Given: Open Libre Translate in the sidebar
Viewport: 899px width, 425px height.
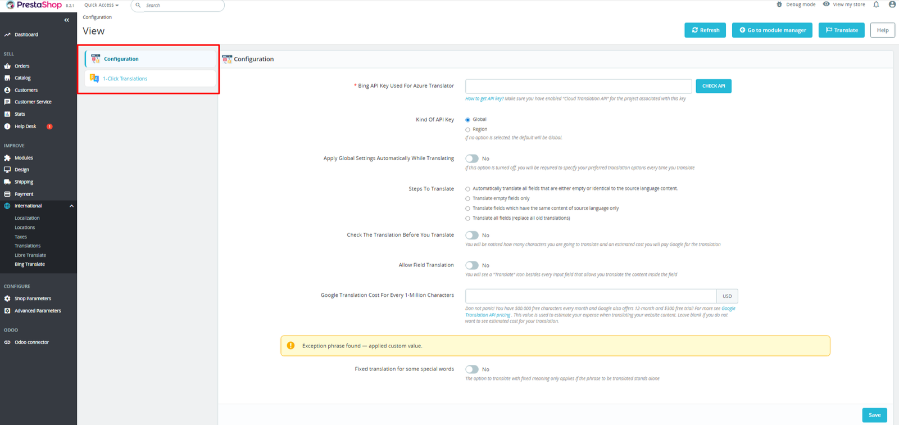Looking at the screenshot, I should (30, 255).
